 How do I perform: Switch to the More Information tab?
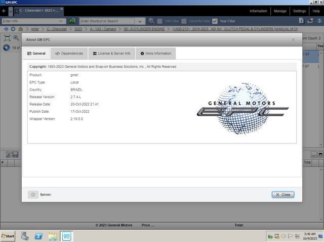(156, 54)
